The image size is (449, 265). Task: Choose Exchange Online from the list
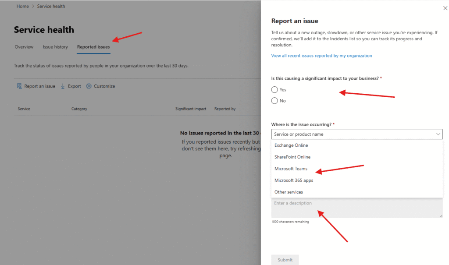[291, 145]
